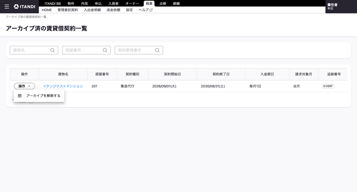This screenshot has width=357, height=192.
Task: Click the 入金期日 column header
Action: pos(267,74)
